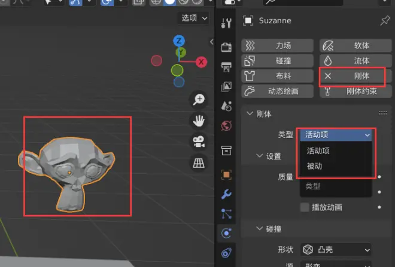Grab the 刚体 panel drag-handle dots

(x=383, y=113)
